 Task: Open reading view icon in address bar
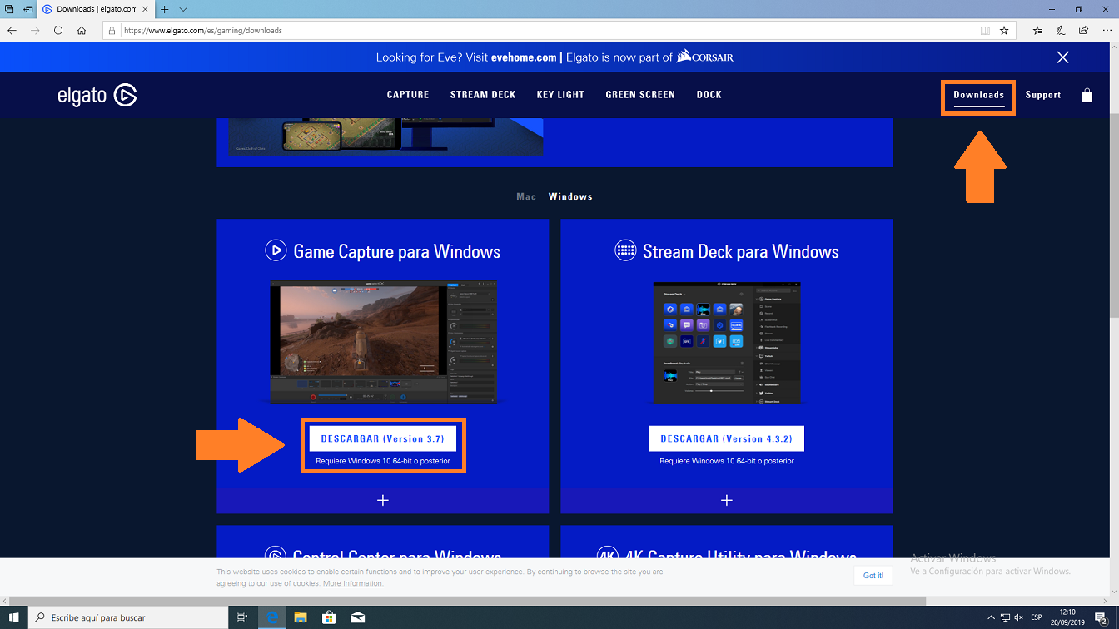(985, 31)
